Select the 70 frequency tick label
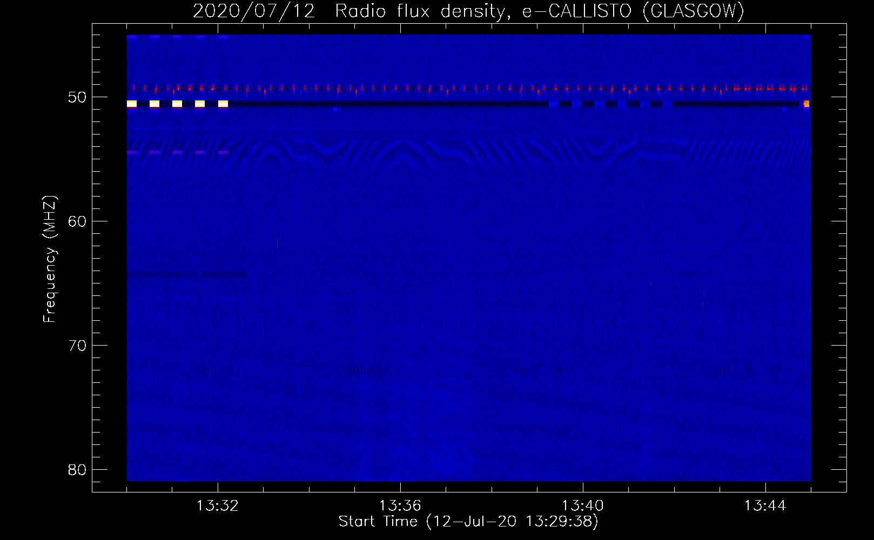Screen dimensions: 874x540 click(x=77, y=346)
